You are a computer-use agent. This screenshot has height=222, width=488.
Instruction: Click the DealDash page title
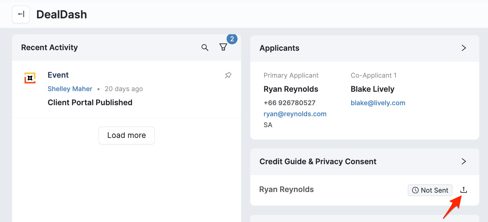coord(62,14)
